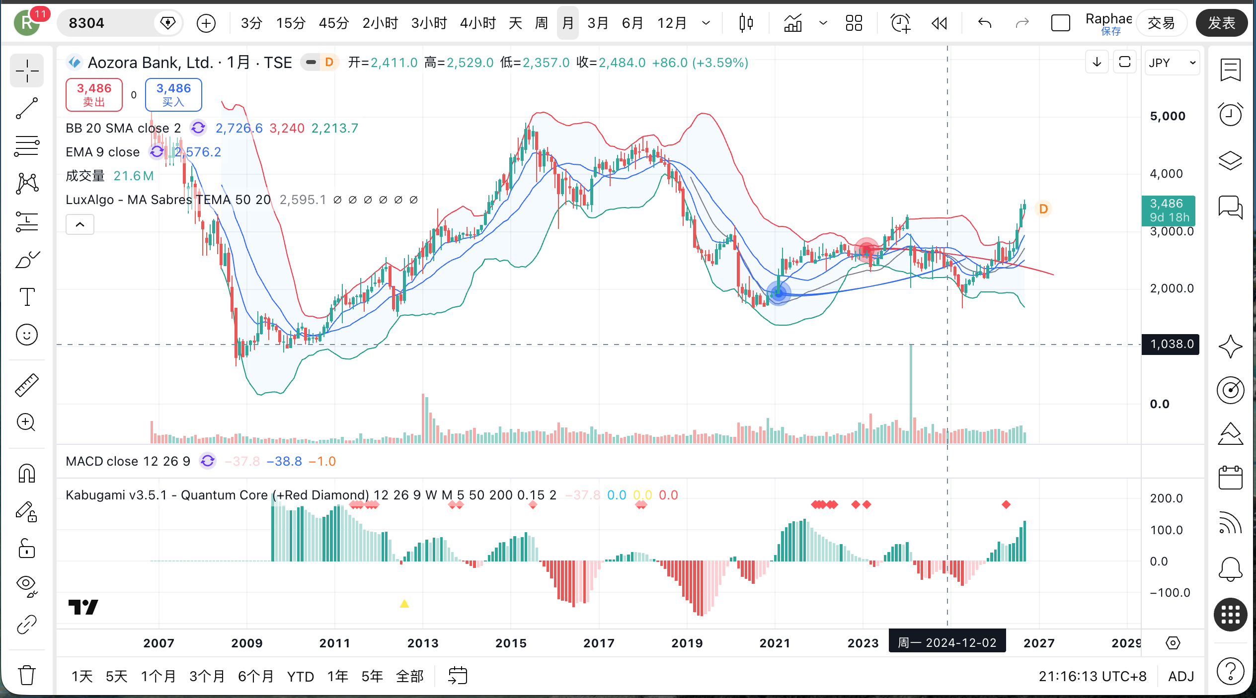
Task: Collapse the indicator legend
Action: tap(80, 224)
